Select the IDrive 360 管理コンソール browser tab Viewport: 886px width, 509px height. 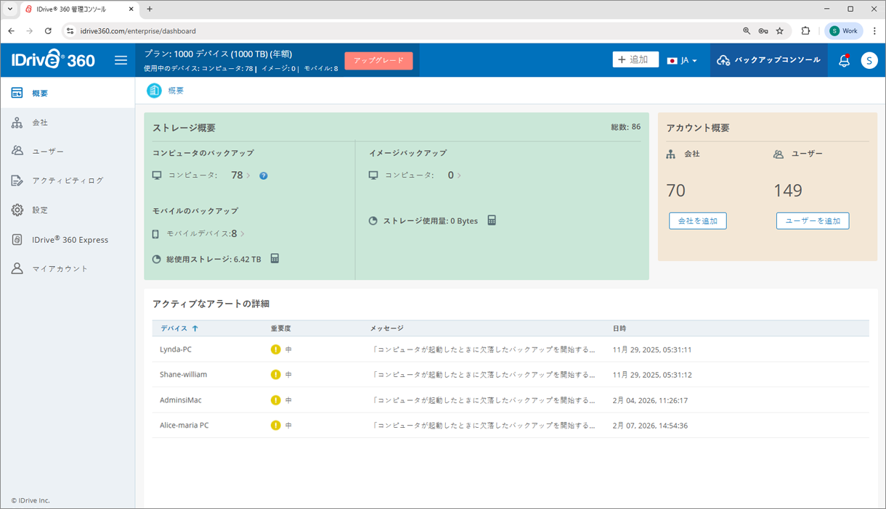(73, 10)
